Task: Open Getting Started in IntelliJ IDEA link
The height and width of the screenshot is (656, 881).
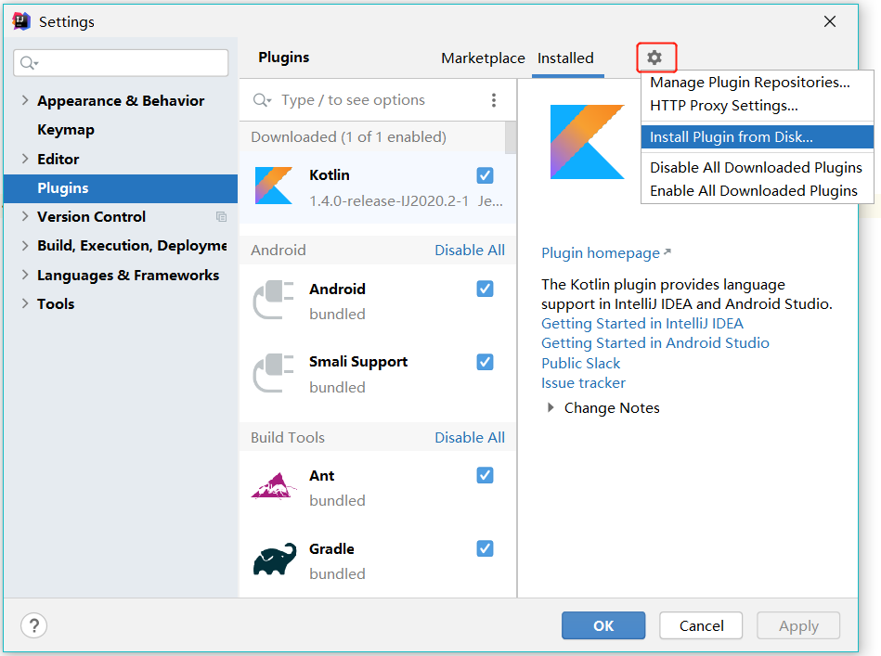Action: (x=642, y=324)
